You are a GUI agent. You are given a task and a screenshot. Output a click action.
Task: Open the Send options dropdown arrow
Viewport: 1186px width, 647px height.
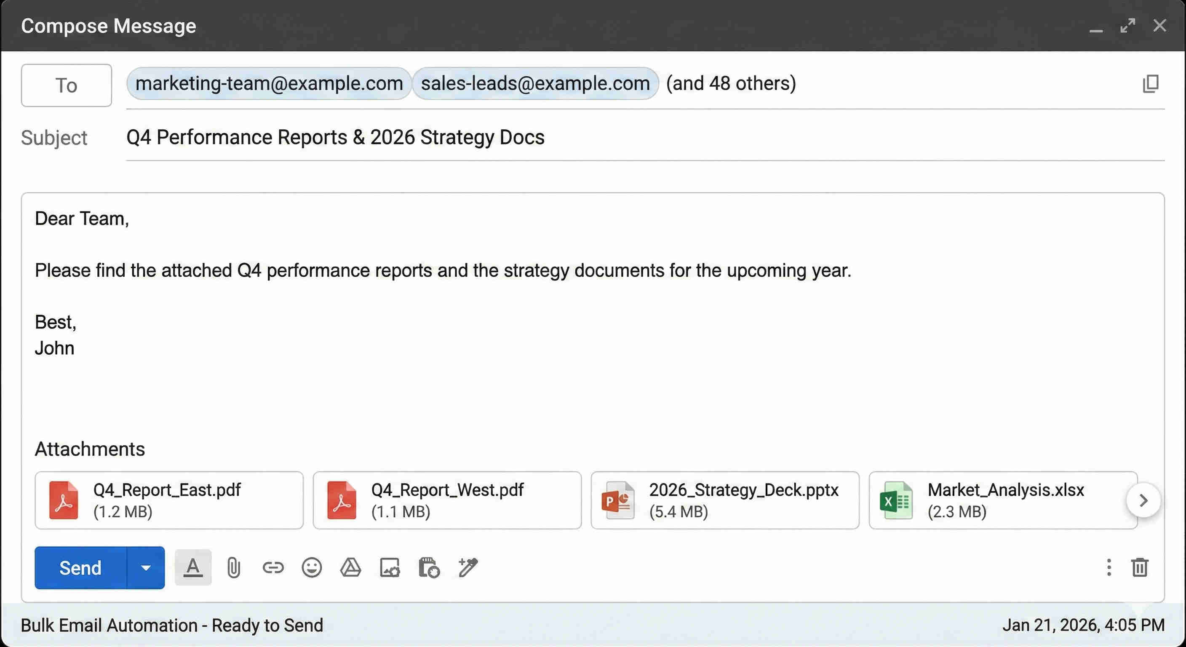click(146, 568)
